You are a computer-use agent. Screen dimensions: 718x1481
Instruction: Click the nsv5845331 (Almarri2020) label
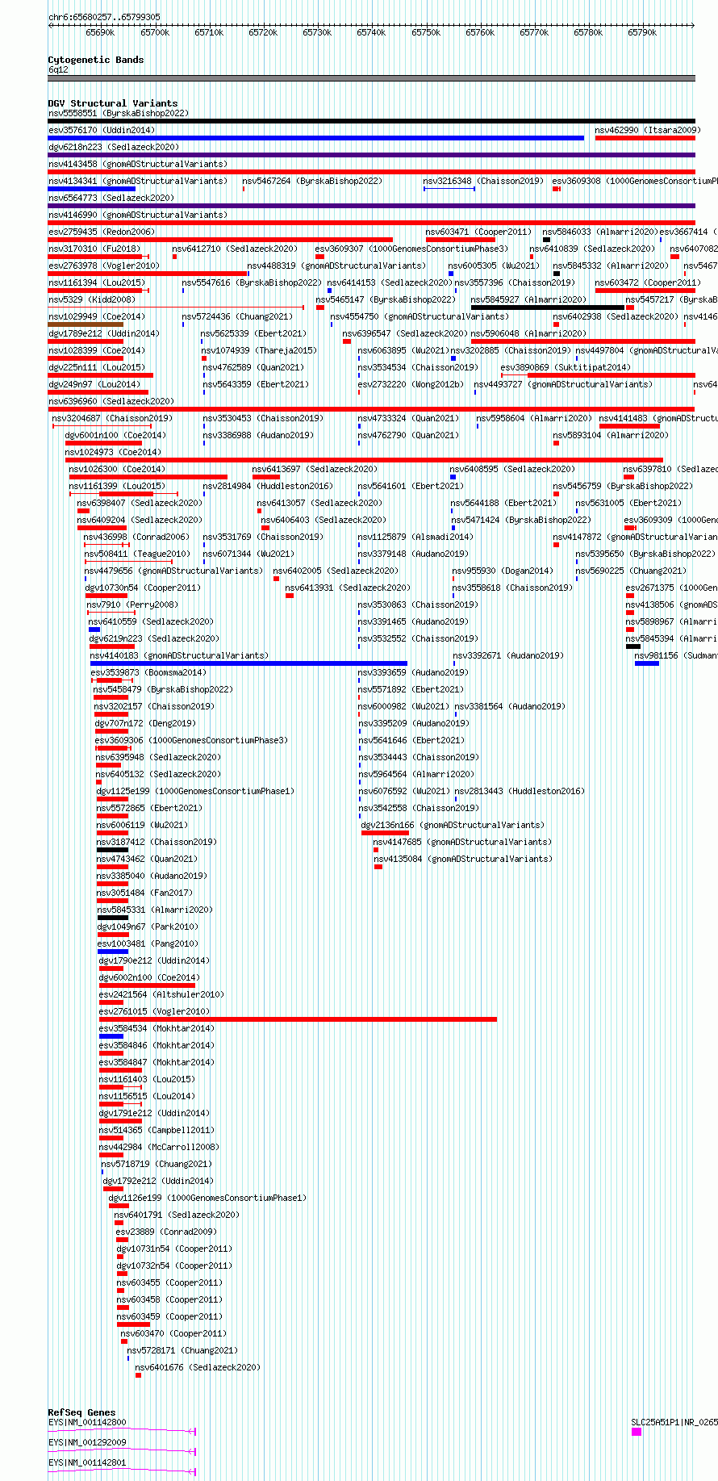point(156,910)
